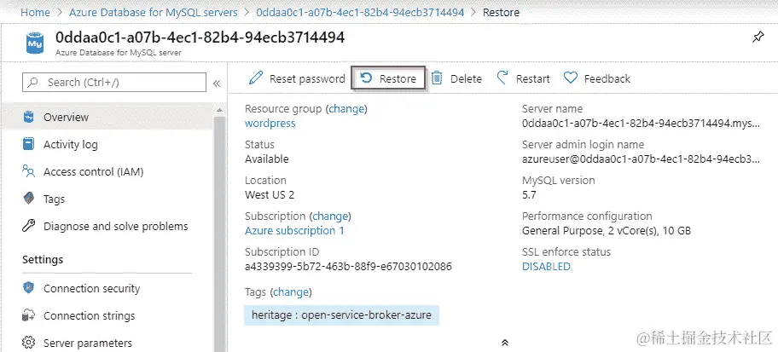Pin the server blade to the dashboard
Image resolution: width=778 pixels, height=352 pixels.
click(x=758, y=38)
